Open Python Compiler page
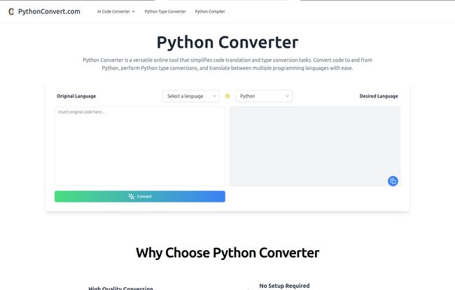 click(210, 12)
